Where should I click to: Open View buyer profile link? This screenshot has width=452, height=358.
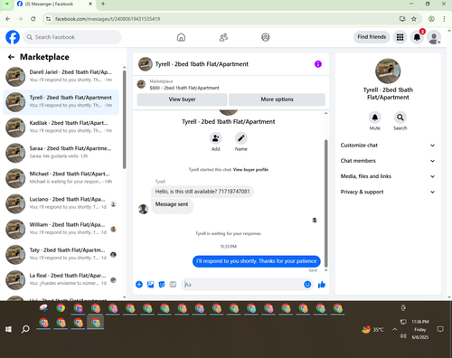[x=250, y=170]
